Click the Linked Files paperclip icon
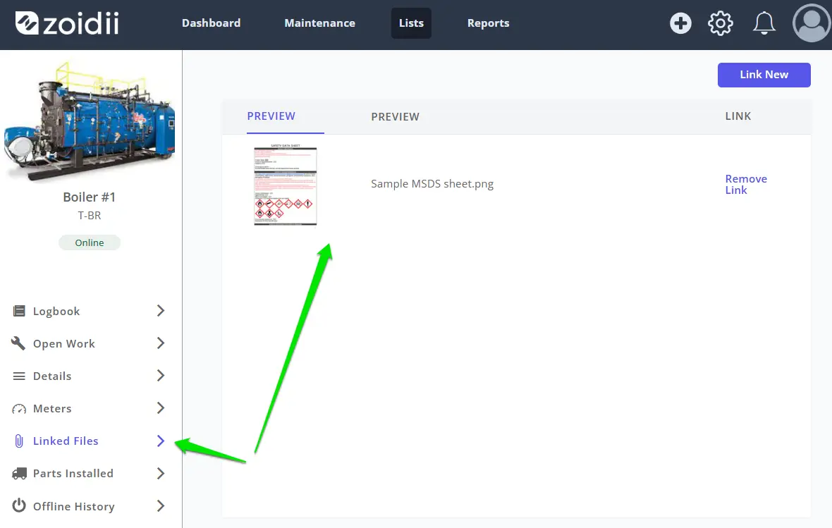The image size is (832, 528). click(19, 441)
